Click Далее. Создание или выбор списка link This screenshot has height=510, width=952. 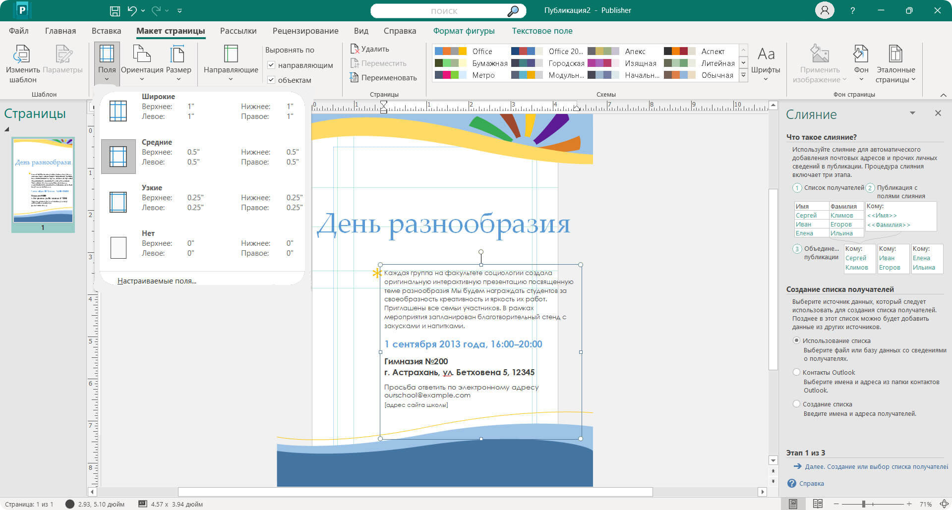(x=876, y=466)
